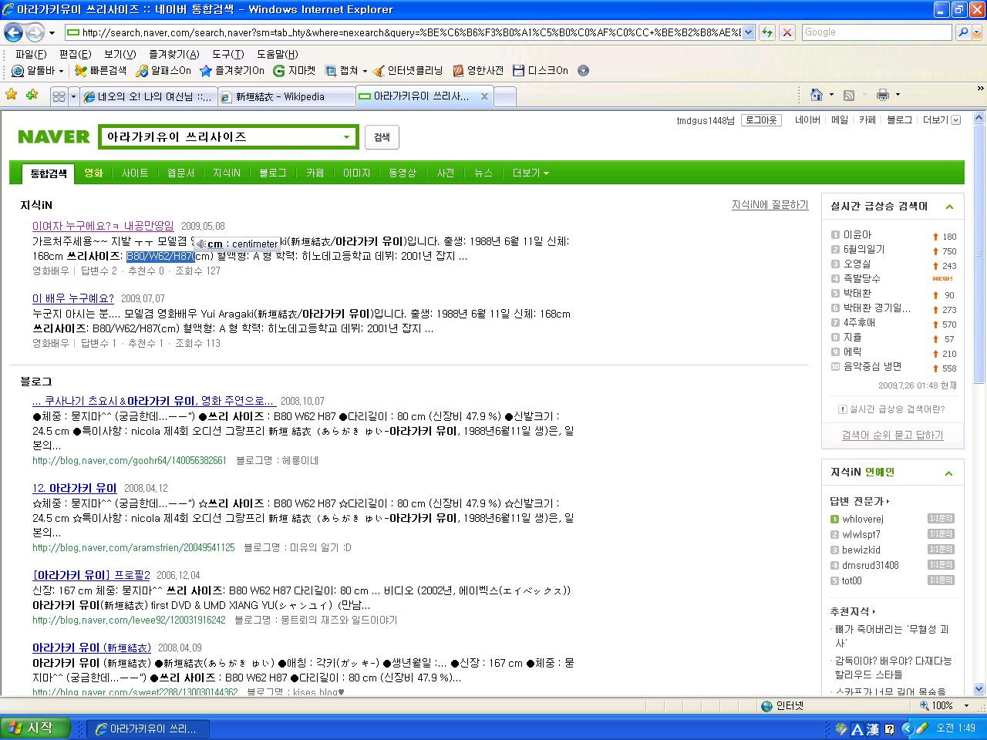Image resolution: width=987 pixels, height=740 pixels.
Task: Click 지마켓 toolbar shortcut
Action: (295, 70)
